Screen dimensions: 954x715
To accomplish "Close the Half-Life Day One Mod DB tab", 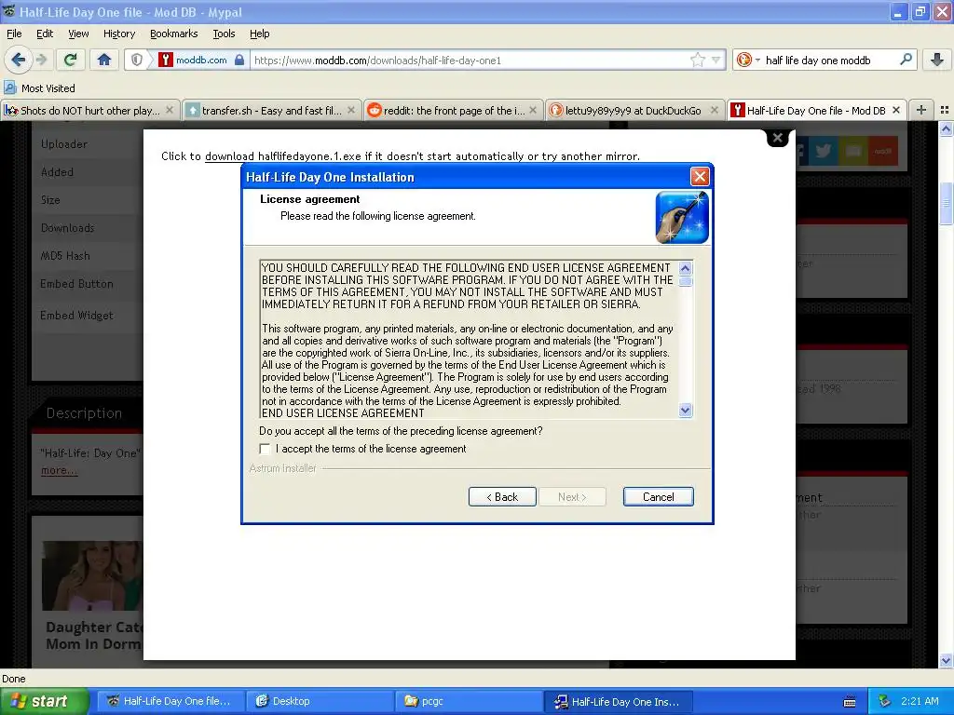I will 895,110.
